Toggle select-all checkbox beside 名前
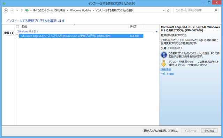The height and width of the screenshot is (138, 223). (17, 26)
